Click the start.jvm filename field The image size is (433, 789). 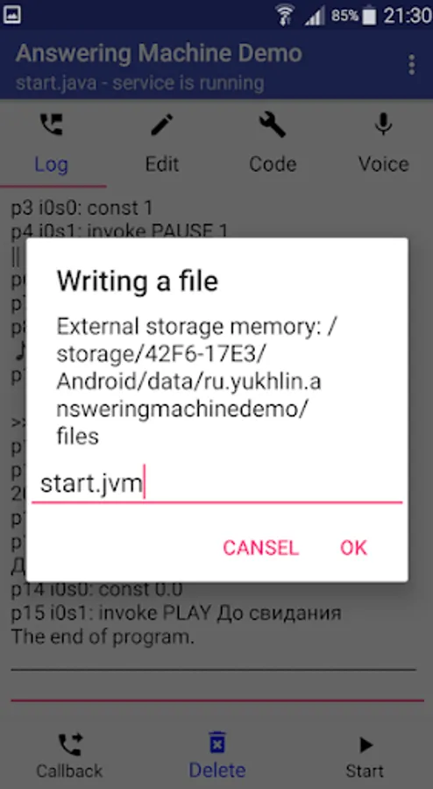216,484
